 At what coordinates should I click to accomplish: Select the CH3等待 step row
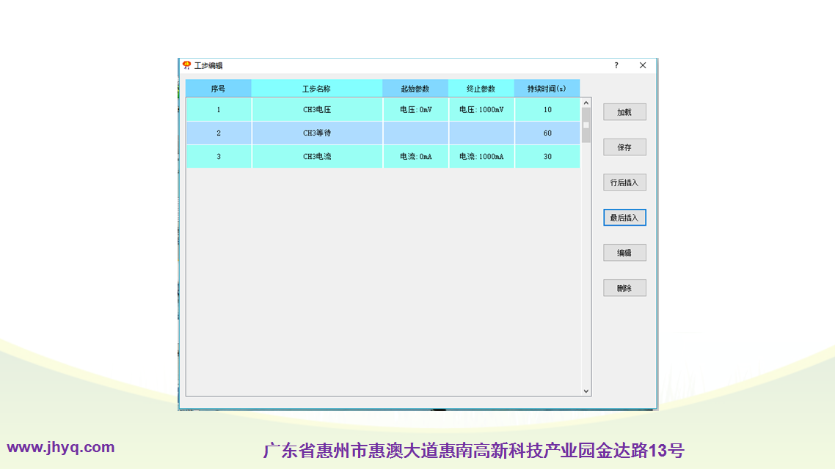(x=317, y=133)
